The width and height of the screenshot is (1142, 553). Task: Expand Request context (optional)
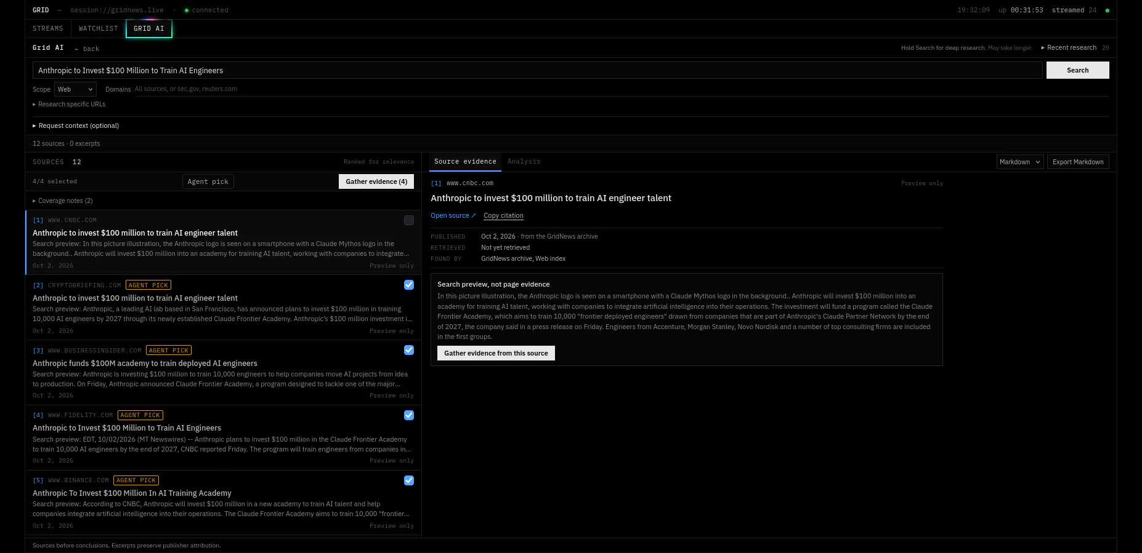(x=76, y=125)
